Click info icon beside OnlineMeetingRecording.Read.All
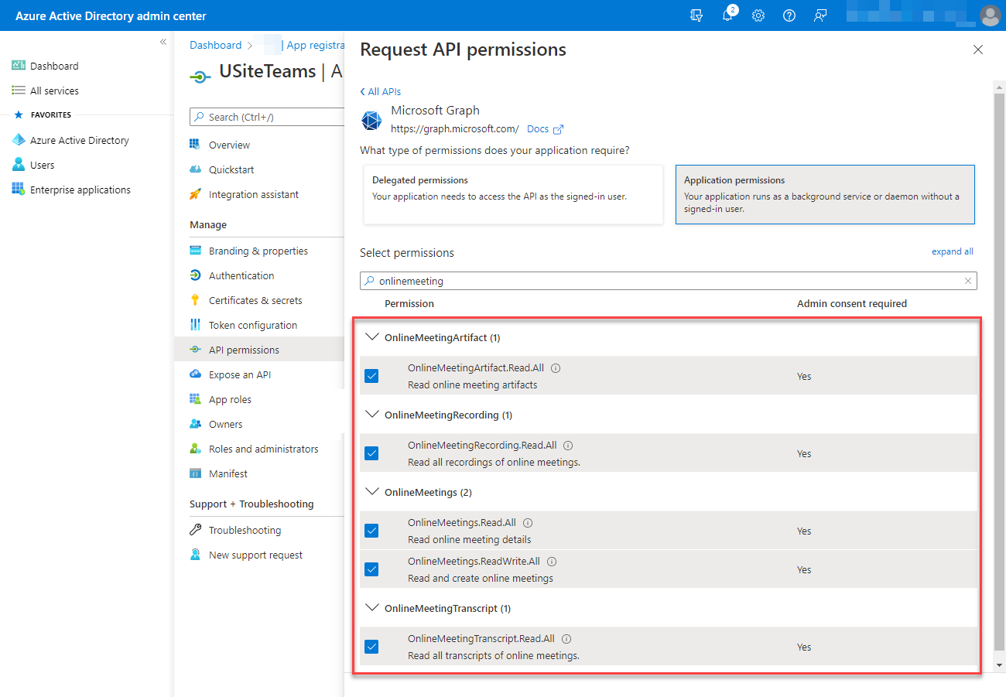The image size is (1006, 697). click(568, 446)
